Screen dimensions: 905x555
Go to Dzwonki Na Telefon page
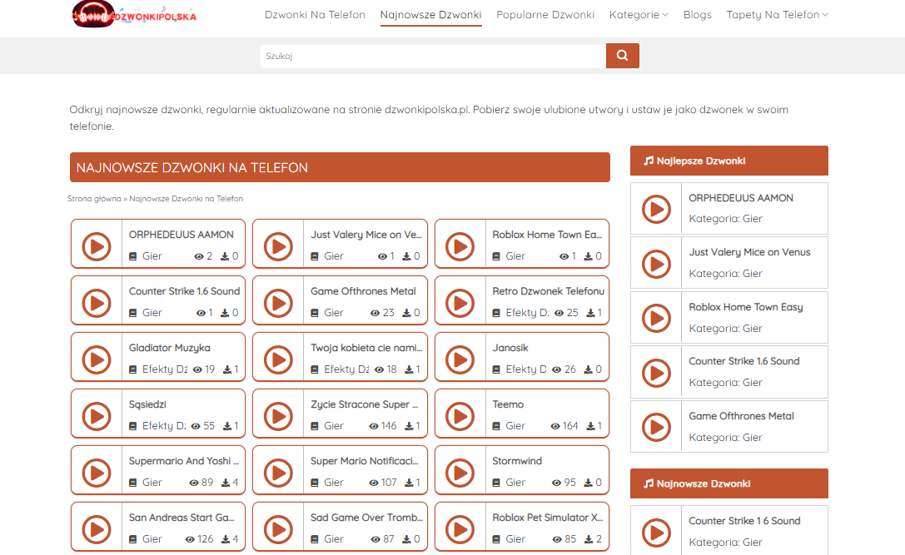coord(315,15)
